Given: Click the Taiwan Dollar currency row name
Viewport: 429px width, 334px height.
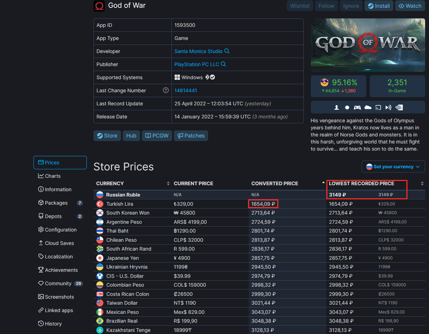Looking at the screenshot, I should tap(122, 303).
